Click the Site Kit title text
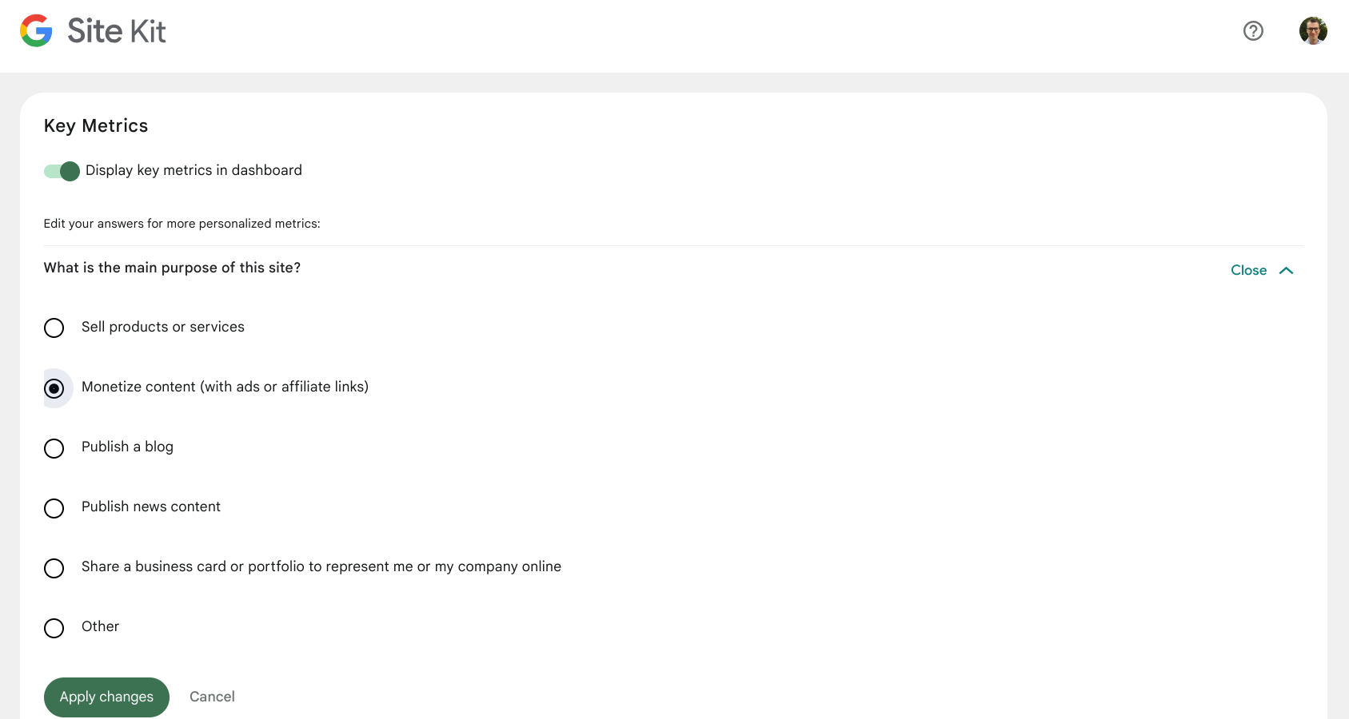Screen dimensions: 1349x719 pyautogui.click(x=117, y=31)
